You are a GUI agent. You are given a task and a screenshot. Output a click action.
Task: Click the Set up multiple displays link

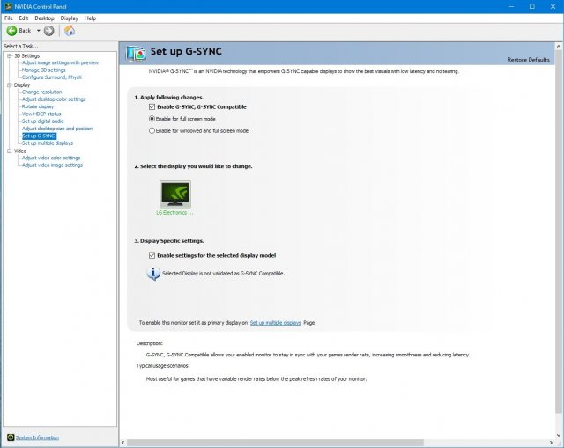click(x=275, y=323)
